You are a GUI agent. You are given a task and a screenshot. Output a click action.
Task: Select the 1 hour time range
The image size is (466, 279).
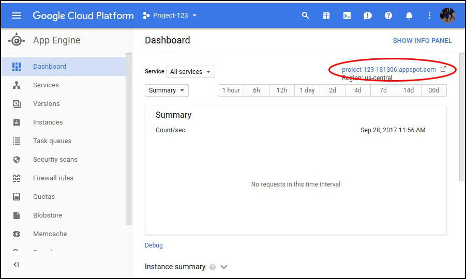click(231, 90)
